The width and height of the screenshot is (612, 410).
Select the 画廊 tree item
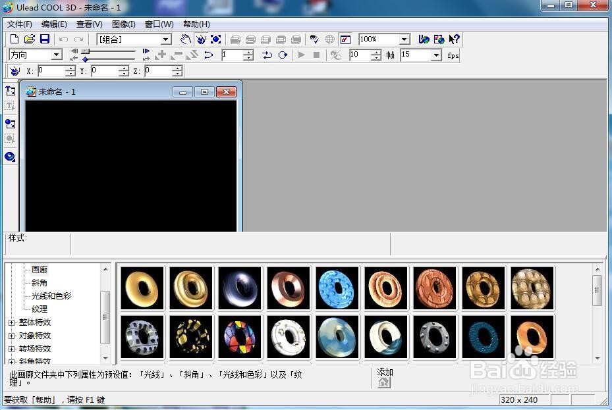coord(40,270)
